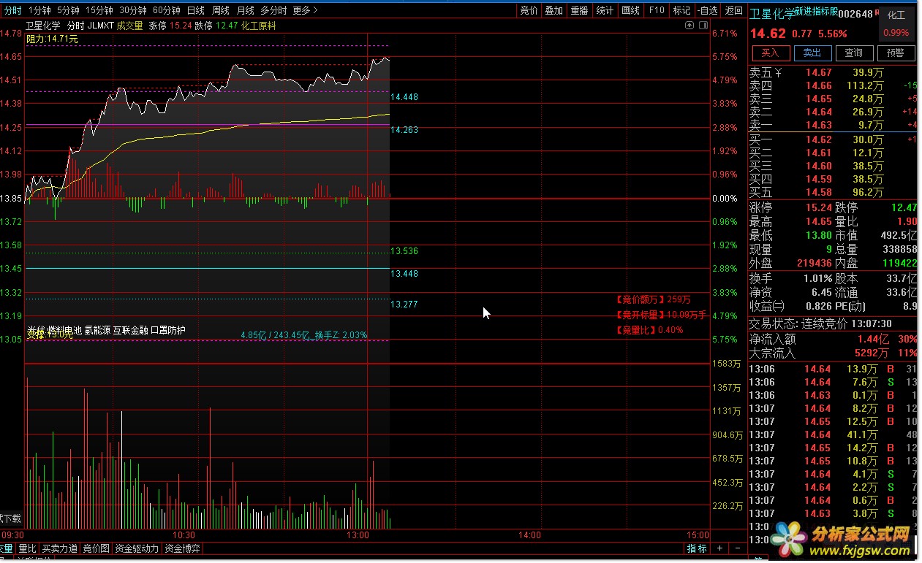The image size is (922, 563).
Task: Click the 竞价额万 259万 indicator text
Action: pyautogui.click(x=652, y=299)
